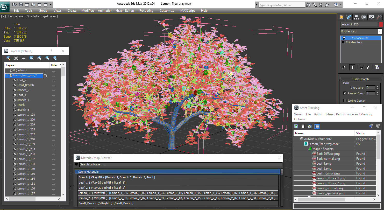Click Create New Layer icon in Layer dialog
The image size is (384, 210).
8,58
